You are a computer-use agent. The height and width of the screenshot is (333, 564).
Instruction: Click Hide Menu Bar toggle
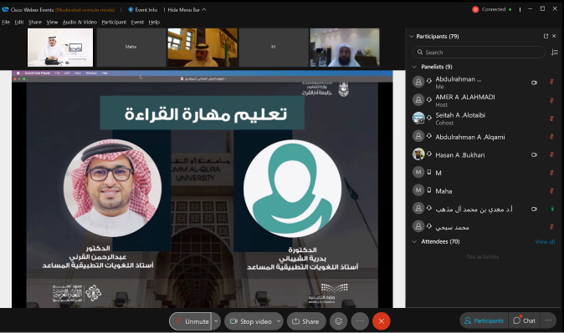click(187, 10)
